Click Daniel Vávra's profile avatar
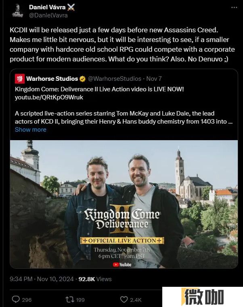 coord(17,11)
